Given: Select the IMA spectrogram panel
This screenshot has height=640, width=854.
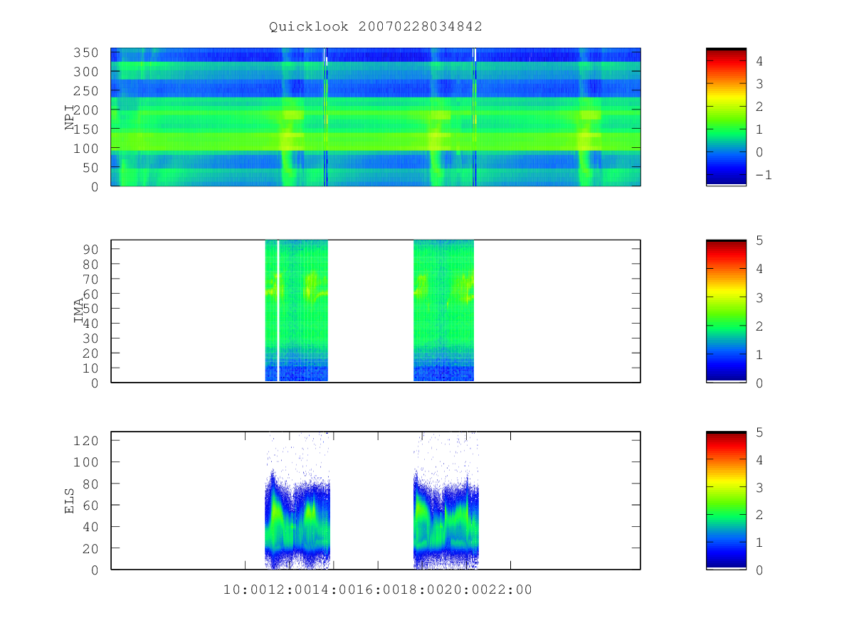Looking at the screenshot, I should click(x=376, y=311).
